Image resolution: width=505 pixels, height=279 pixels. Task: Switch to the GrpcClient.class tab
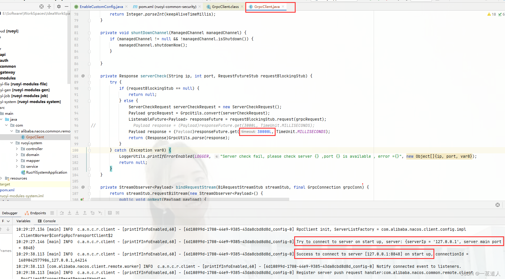pos(225,6)
